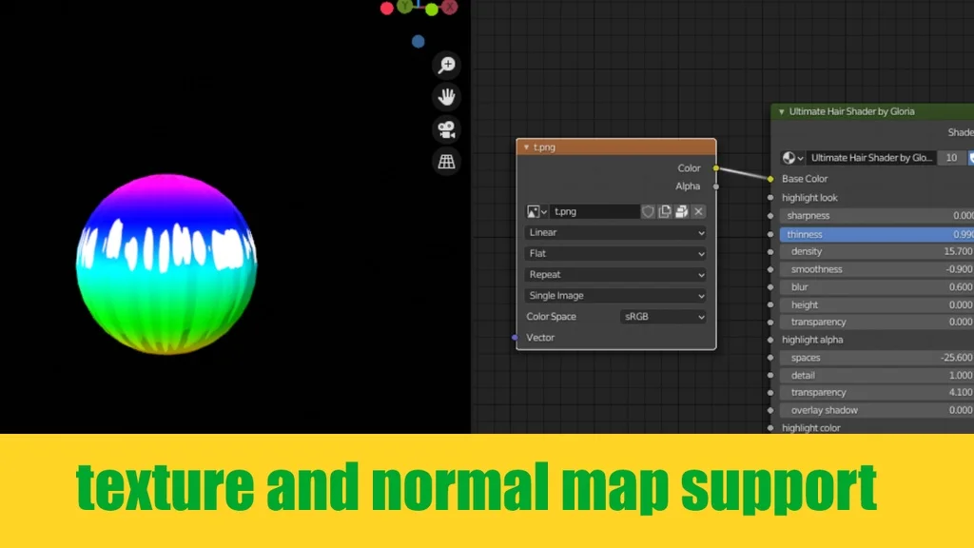974x548 pixels.
Task: Open the sRGB color space dropdown
Action: coord(662,317)
